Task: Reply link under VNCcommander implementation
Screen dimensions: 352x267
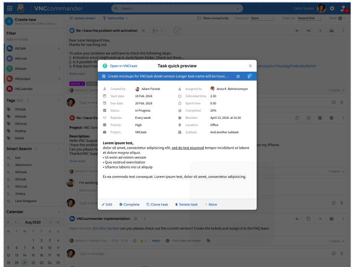Action: coord(156,241)
